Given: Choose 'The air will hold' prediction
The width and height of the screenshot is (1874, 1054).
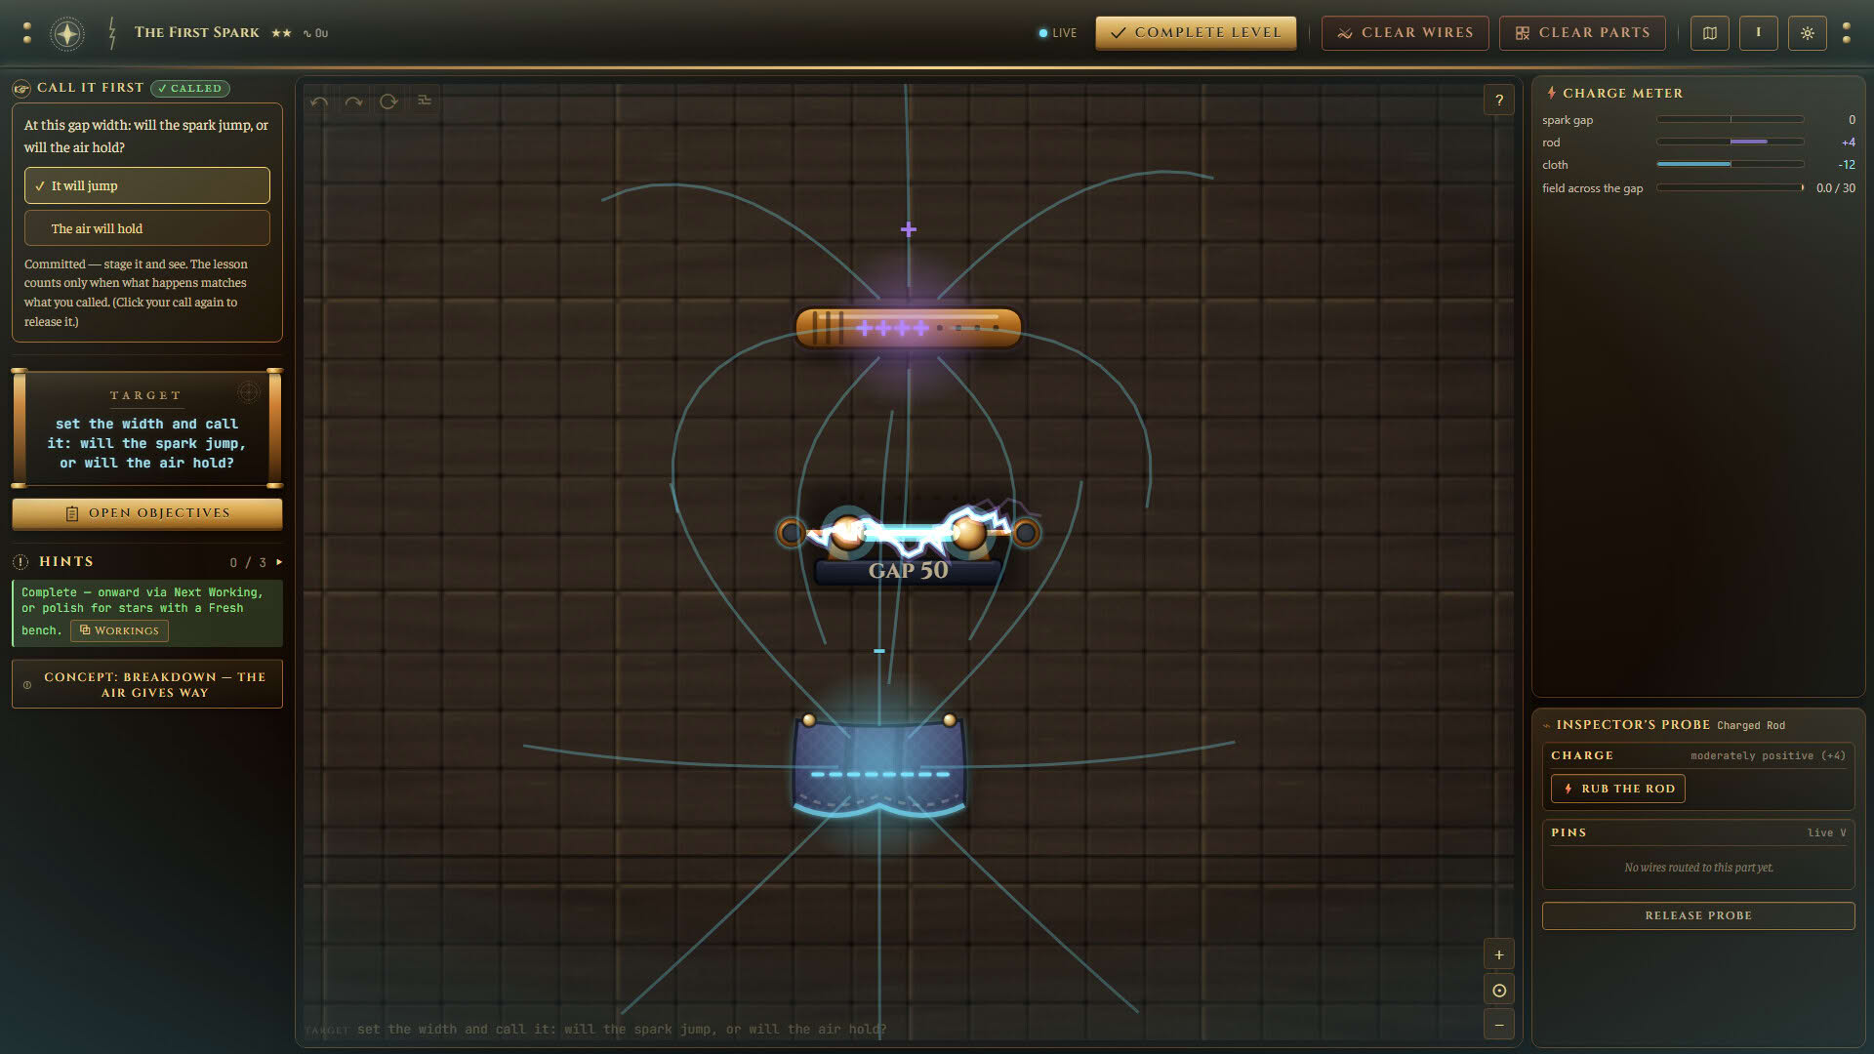Looking at the screenshot, I should coord(147,228).
